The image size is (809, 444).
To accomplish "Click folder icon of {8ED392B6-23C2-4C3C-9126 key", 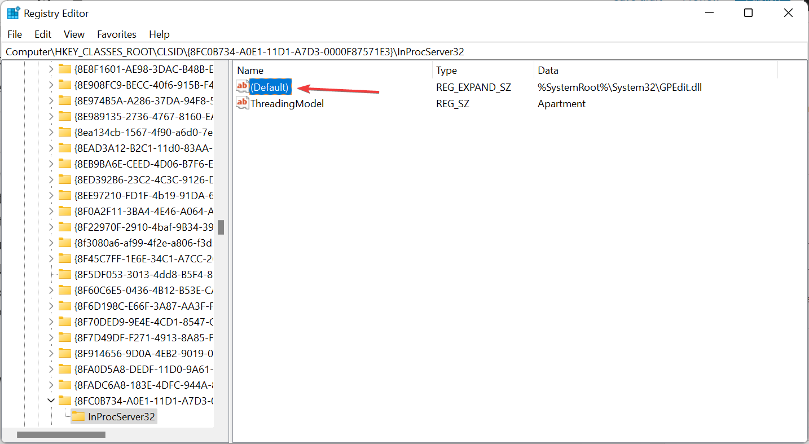I will pos(64,180).
